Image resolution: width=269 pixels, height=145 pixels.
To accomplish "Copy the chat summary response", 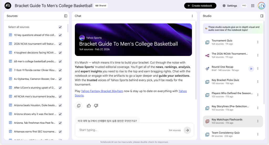I will pyautogui.click(x=78, y=106).
